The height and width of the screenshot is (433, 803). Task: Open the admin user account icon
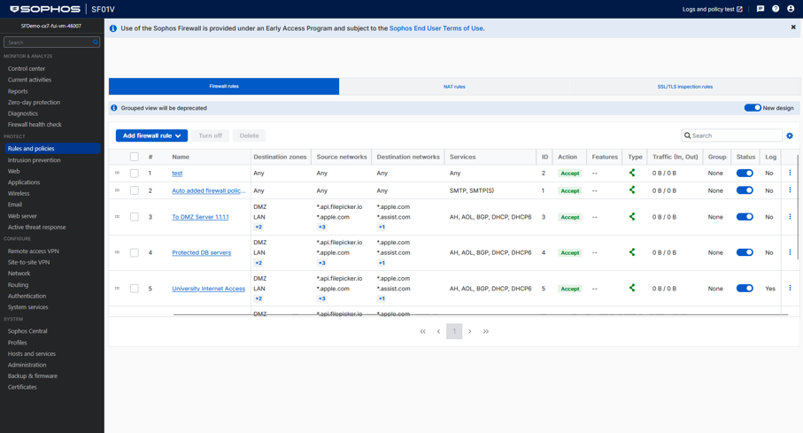pos(791,9)
